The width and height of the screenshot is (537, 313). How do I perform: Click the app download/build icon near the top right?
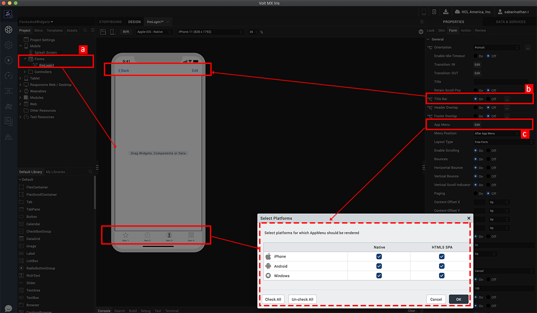(445, 12)
